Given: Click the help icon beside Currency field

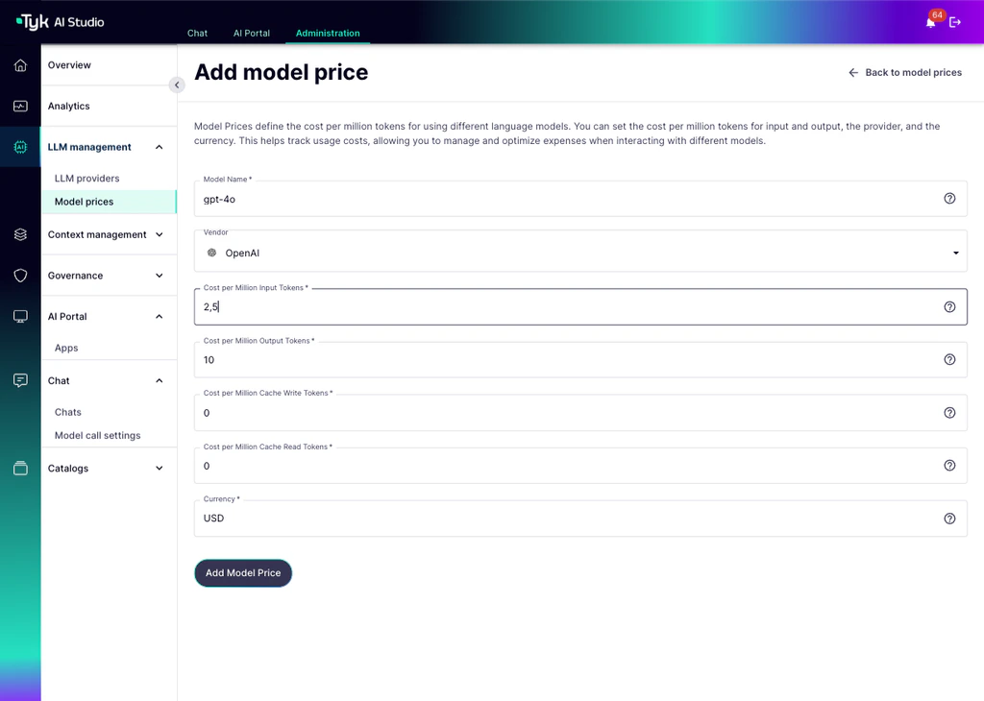Looking at the screenshot, I should pos(949,519).
